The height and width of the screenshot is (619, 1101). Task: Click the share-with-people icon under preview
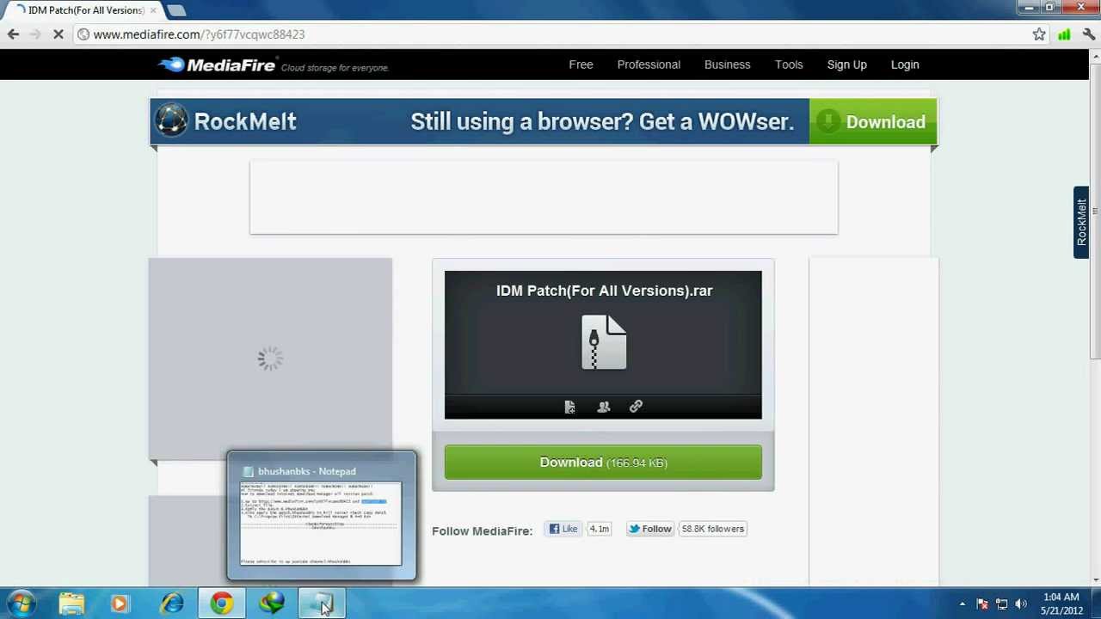click(604, 407)
